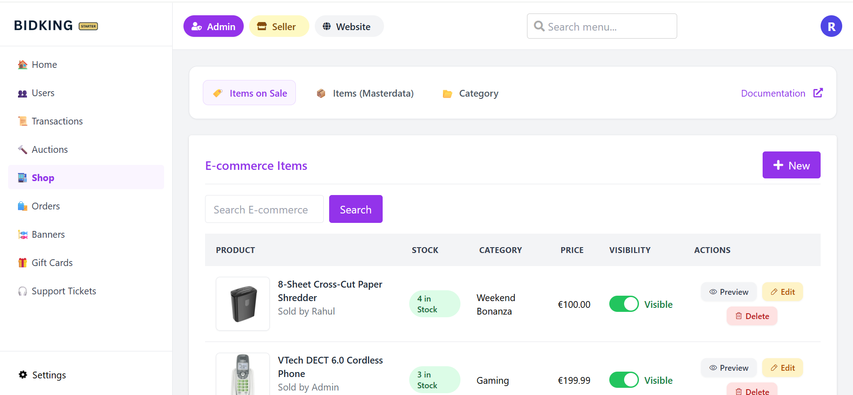Click the R user avatar
This screenshot has height=395, width=853.
point(831,27)
